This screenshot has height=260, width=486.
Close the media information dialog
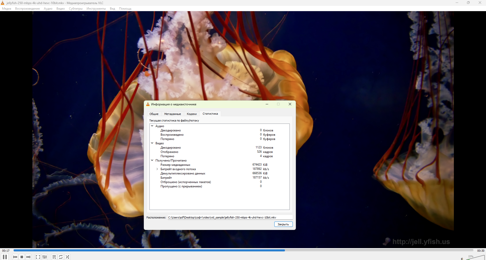coord(290,104)
